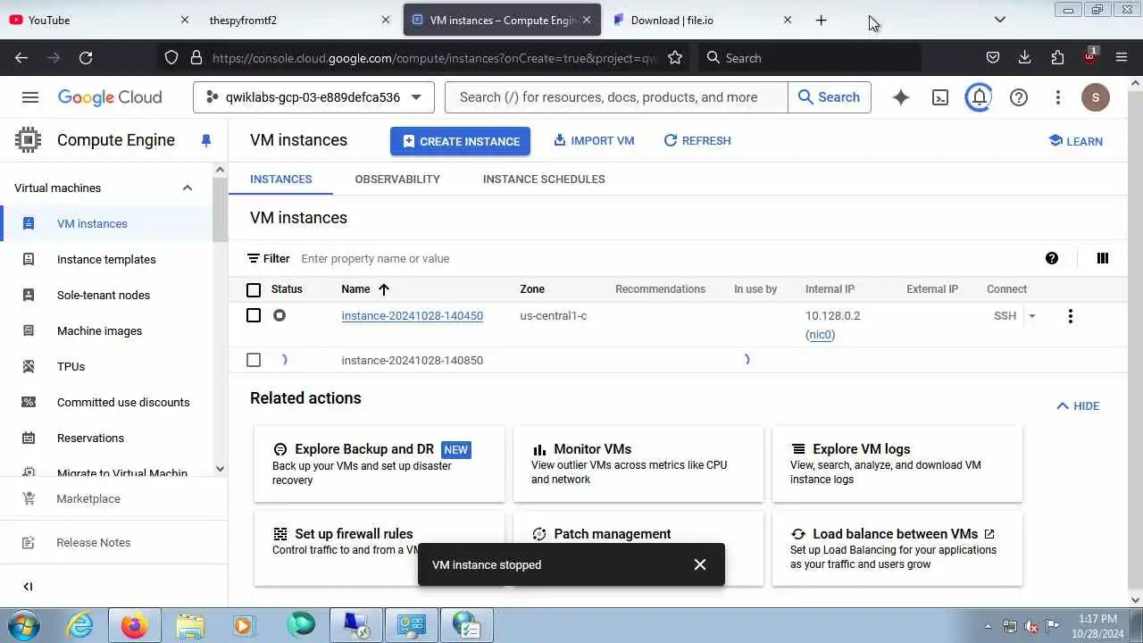Sort table by Name column arrow

[x=384, y=289]
